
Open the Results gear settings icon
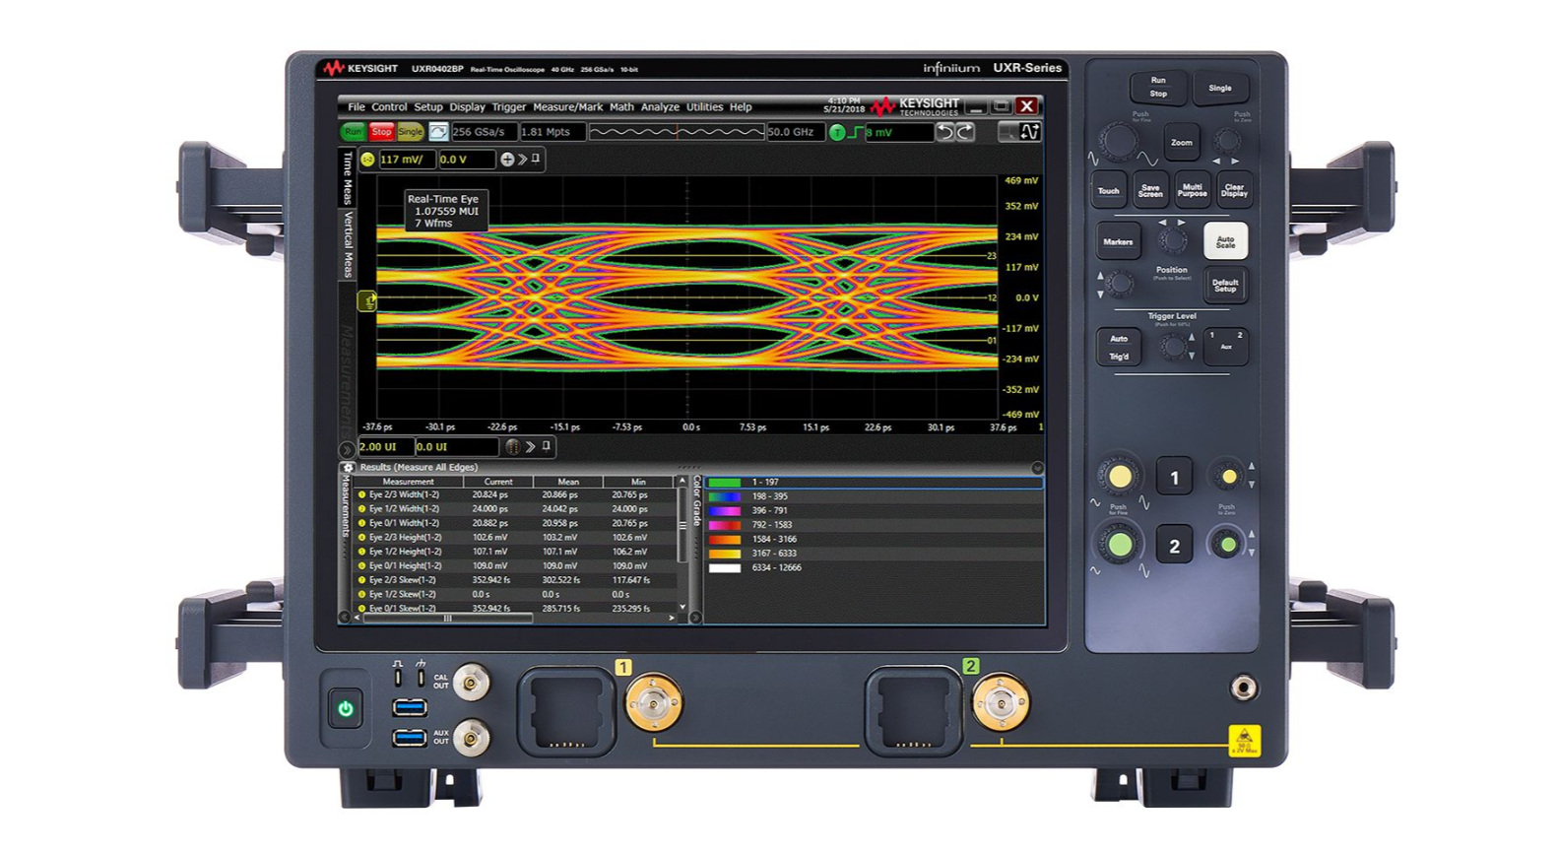(x=348, y=468)
